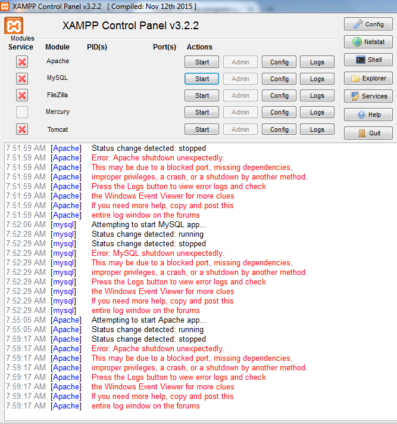Select the FileZilla module name label
397x424 pixels.
[58, 95]
